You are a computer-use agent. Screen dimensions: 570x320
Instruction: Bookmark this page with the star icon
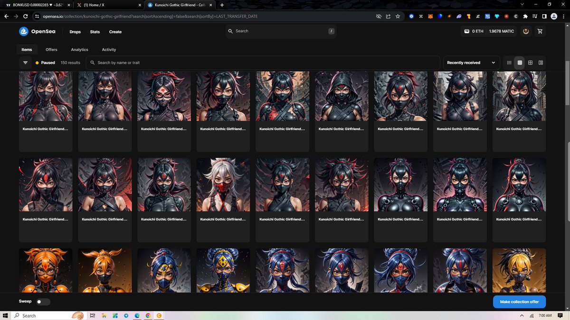click(398, 16)
